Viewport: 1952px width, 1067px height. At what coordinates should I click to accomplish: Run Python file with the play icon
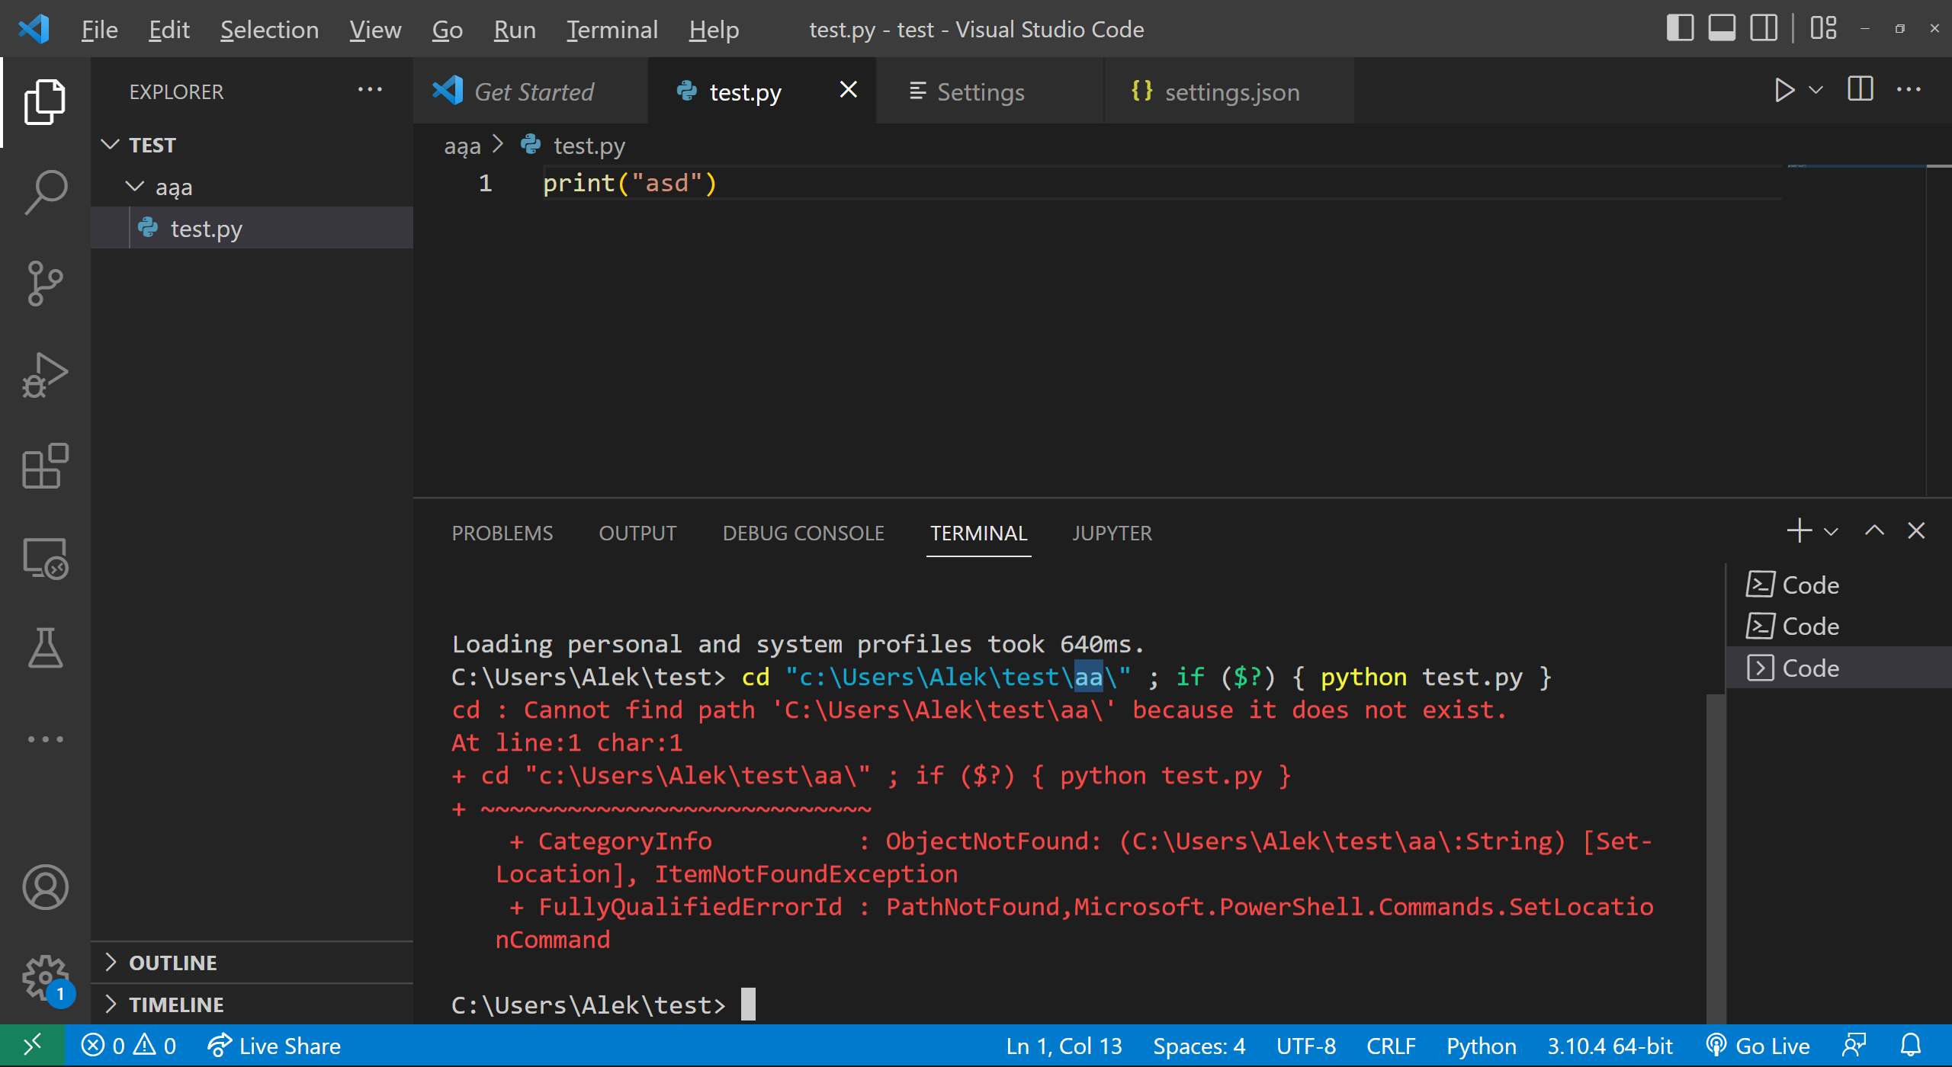coord(1783,90)
